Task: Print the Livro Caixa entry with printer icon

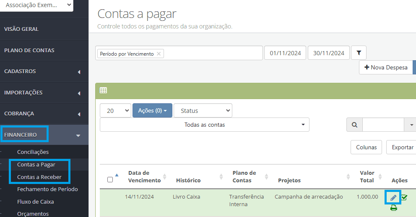Action: [x=394, y=208]
